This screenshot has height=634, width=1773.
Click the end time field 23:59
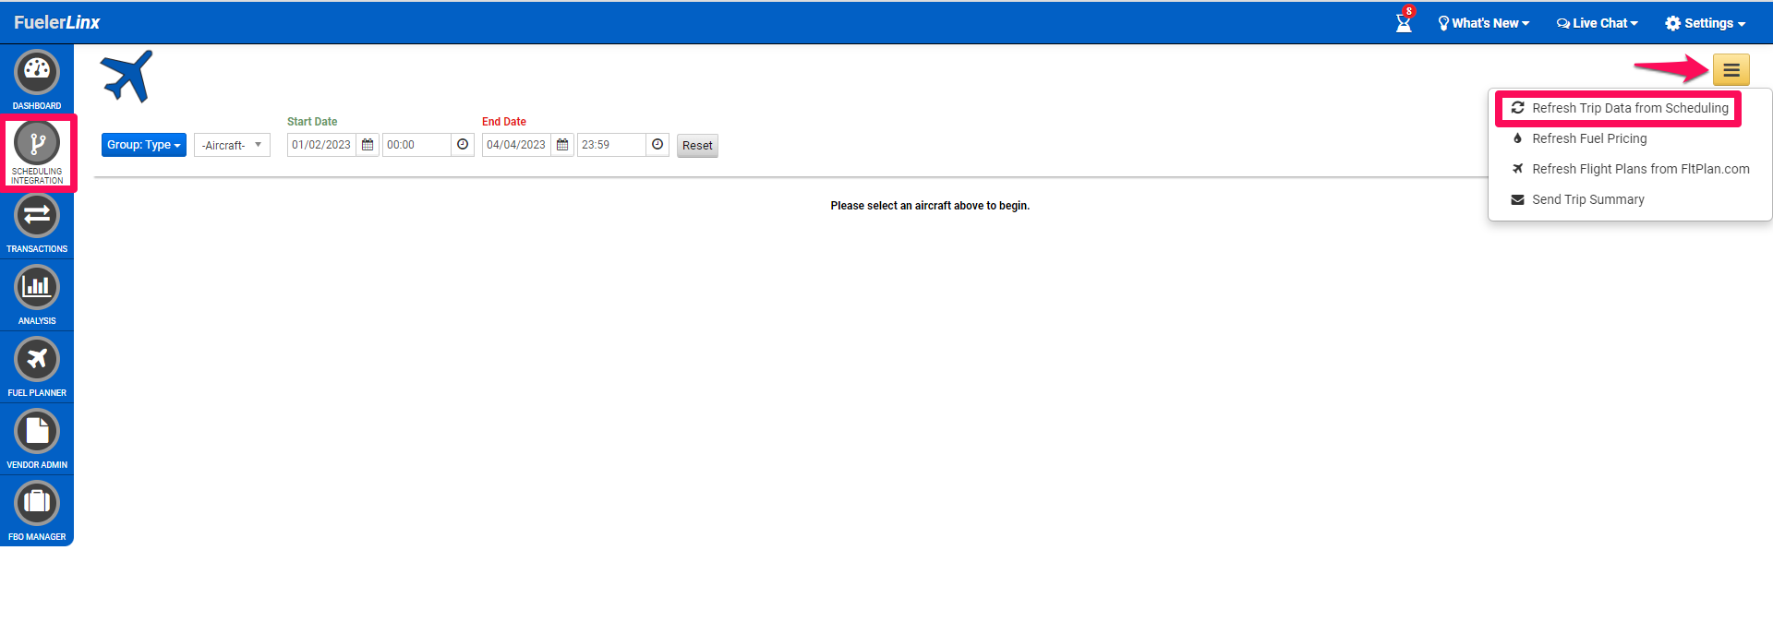[612, 145]
